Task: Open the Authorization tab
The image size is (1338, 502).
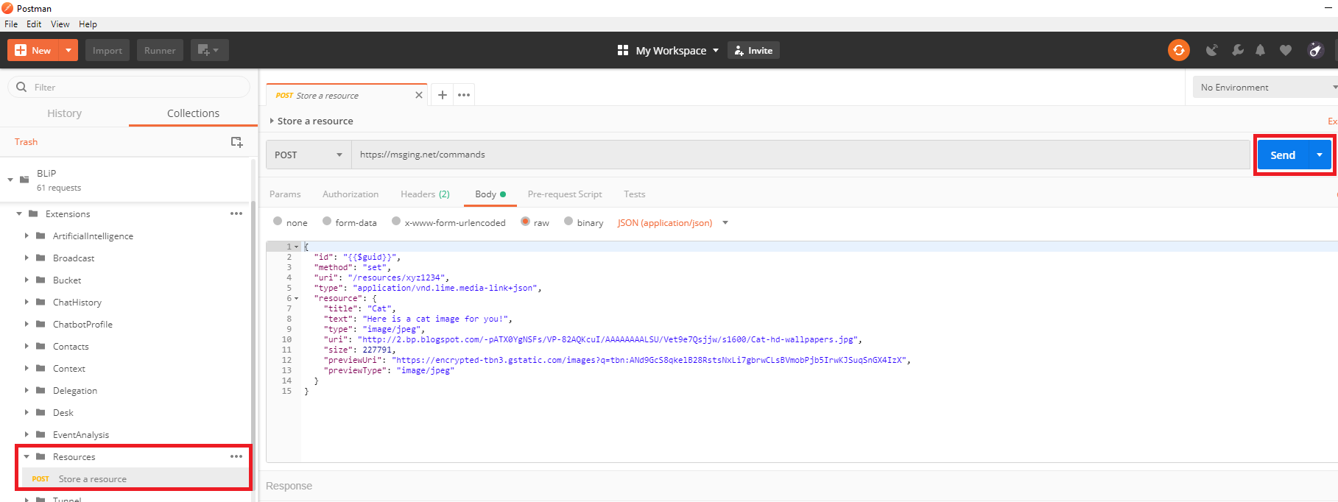Action: (351, 194)
